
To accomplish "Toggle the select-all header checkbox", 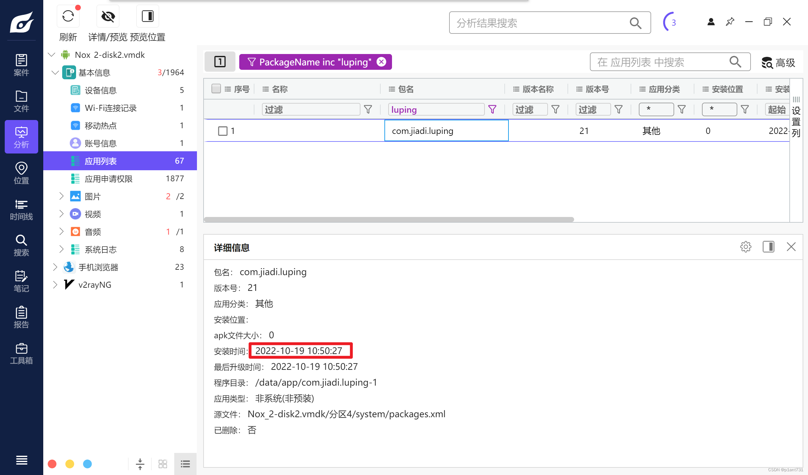I will pyautogui.click(x=216, y=89).
